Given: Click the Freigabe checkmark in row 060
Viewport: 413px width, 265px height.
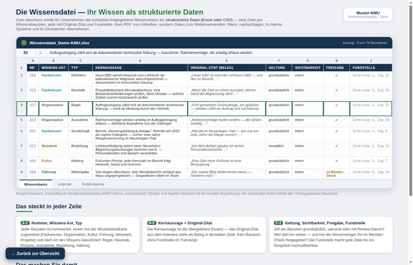Looking at the screenshot, I should [x=336, y=161].
